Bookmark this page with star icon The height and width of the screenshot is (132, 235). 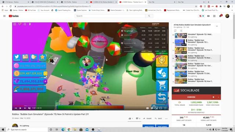(x=196, y=7)
